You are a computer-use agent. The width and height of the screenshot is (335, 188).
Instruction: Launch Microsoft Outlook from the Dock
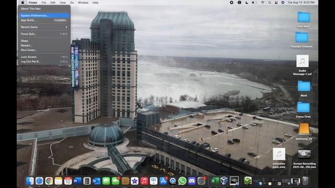coord(96,181)
